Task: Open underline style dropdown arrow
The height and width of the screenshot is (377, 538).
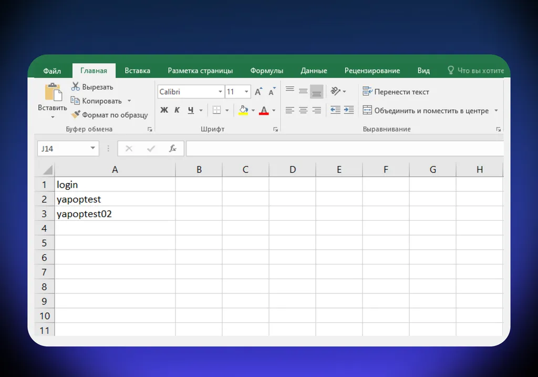Action: (x=201, y=110)
